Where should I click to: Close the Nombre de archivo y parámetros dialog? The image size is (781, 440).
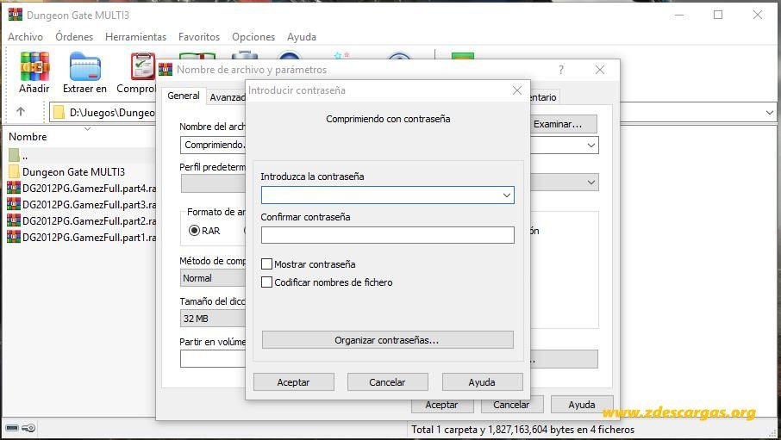[x=600, y=70]
